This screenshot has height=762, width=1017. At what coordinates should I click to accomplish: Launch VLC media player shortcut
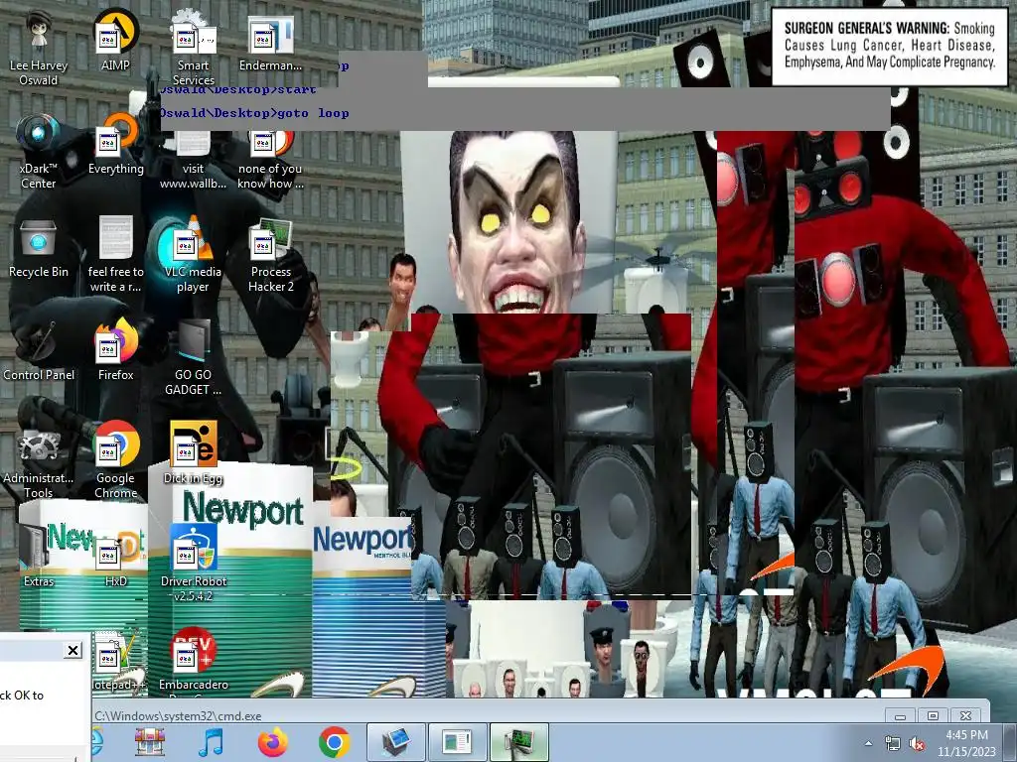pos(194,254)
